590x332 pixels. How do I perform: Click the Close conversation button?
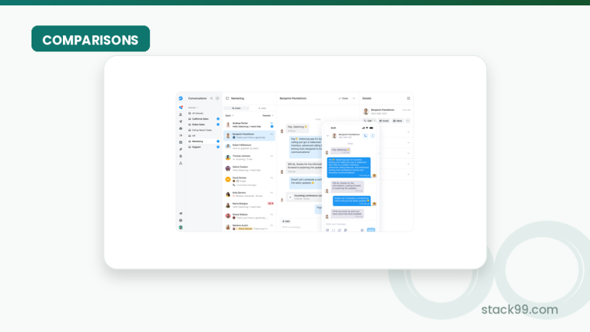point(343,98)
